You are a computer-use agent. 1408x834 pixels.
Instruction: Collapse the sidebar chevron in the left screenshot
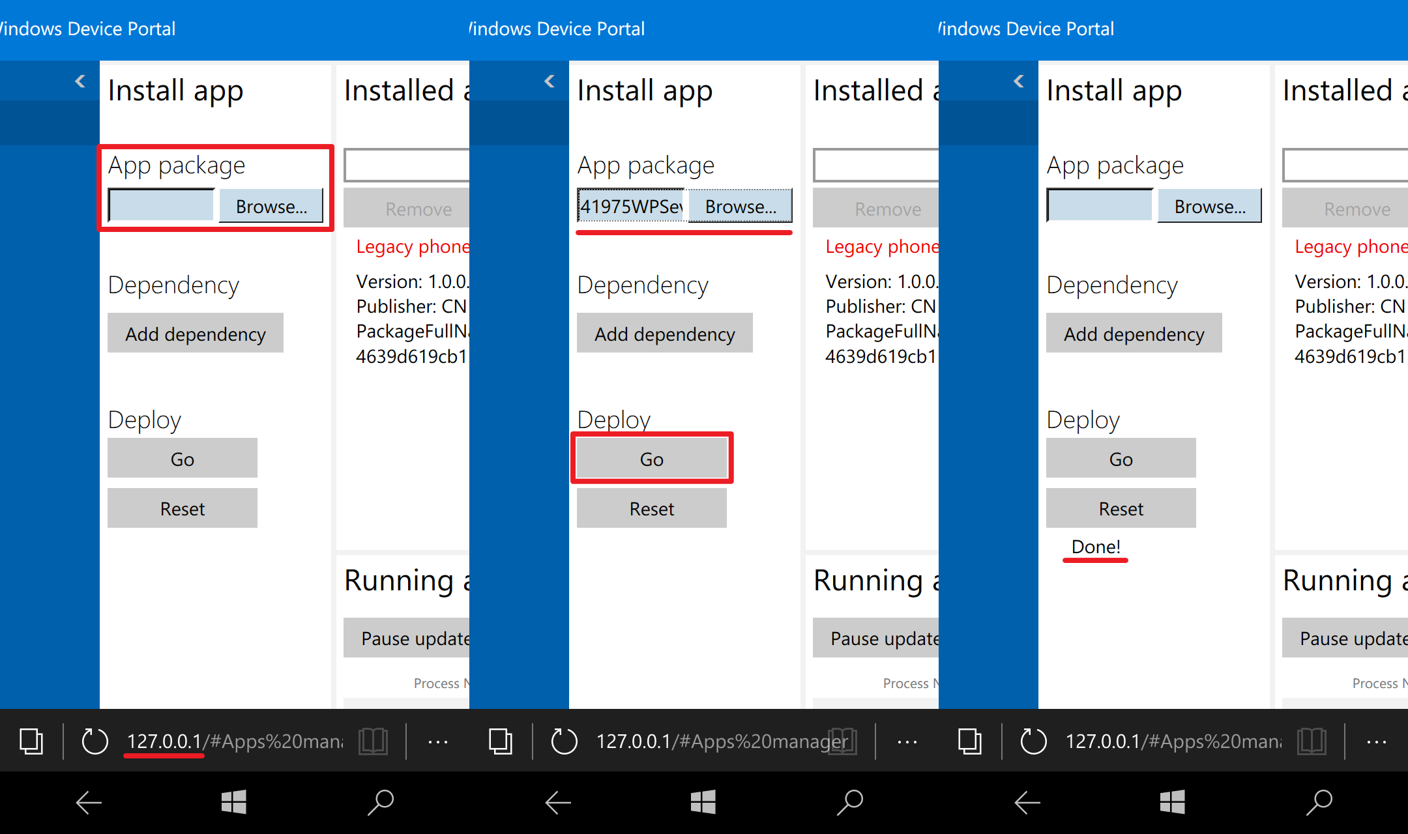pos(80,81)
